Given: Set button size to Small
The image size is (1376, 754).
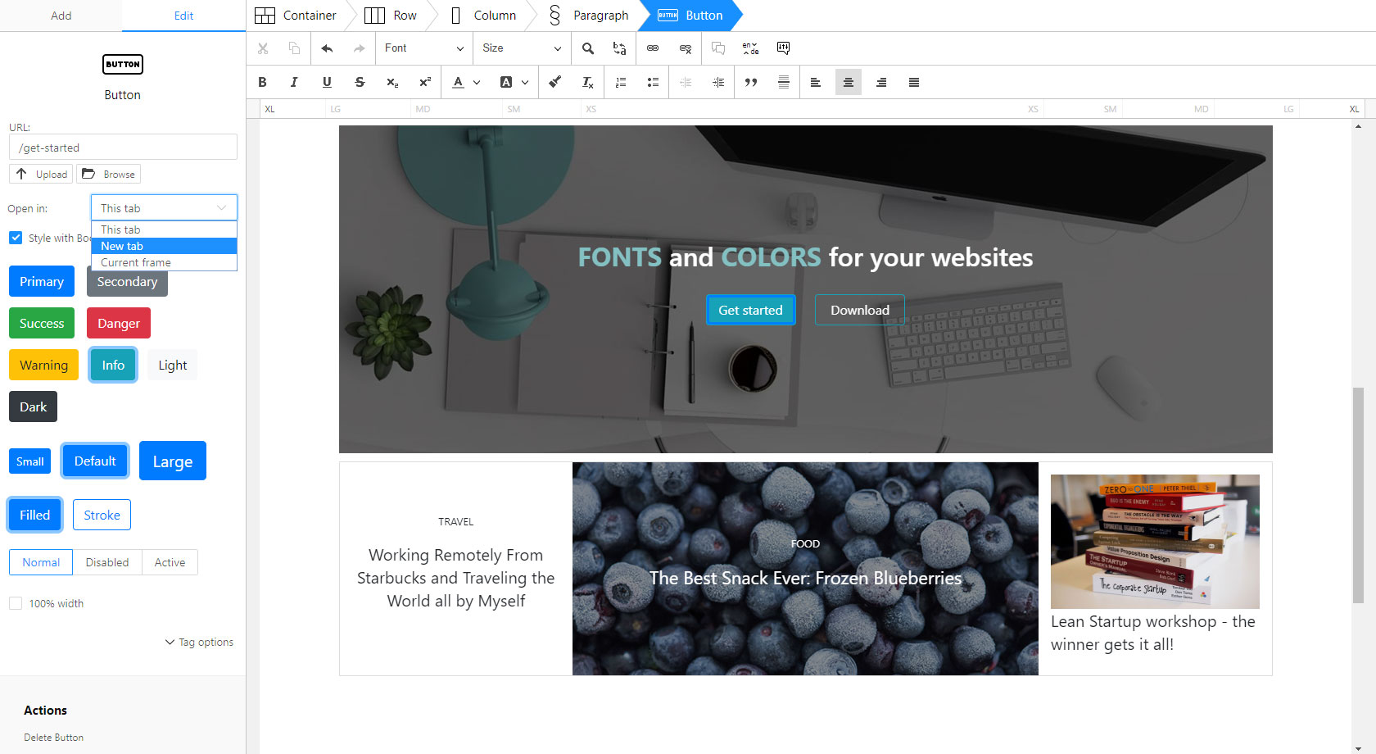Looking at the screenshot, I should coord(30,461).
